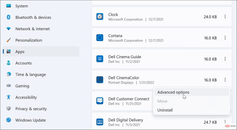Click the Clock app name
Screen dimensions: 237x130
(113, 15)
